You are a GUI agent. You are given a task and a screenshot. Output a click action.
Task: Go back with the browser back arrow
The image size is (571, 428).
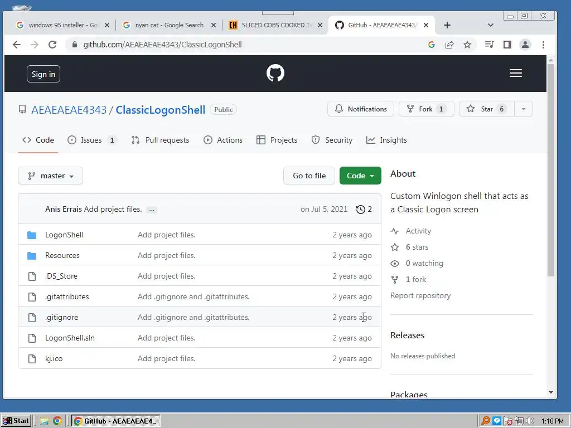click(x=17, y=45)
